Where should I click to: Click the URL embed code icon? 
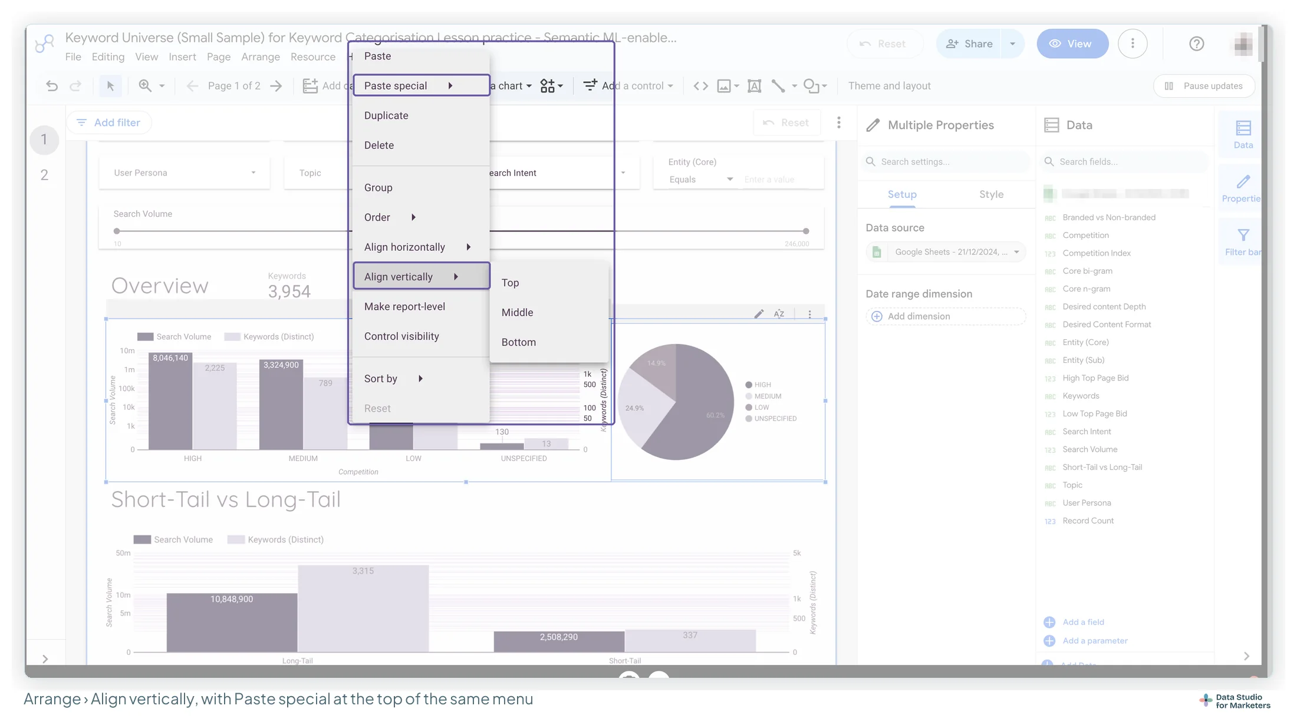(x=700, y=86)
